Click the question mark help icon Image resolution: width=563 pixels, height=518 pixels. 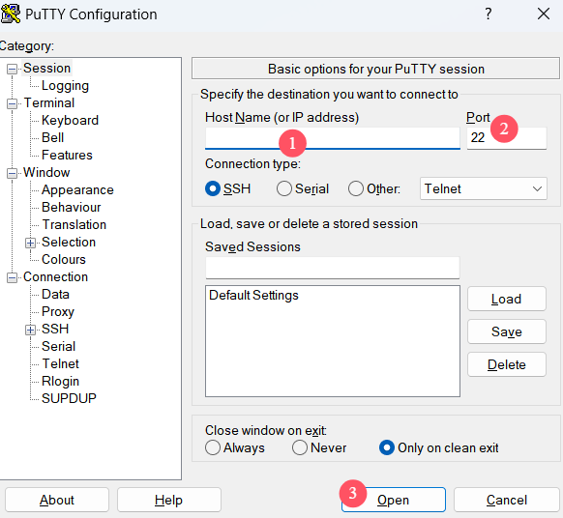(x=488, y=14)
